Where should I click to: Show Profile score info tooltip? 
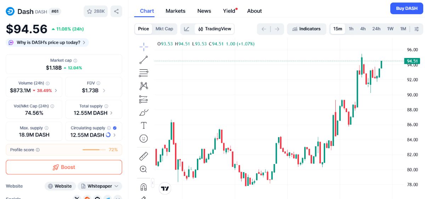tap(38, 150)
